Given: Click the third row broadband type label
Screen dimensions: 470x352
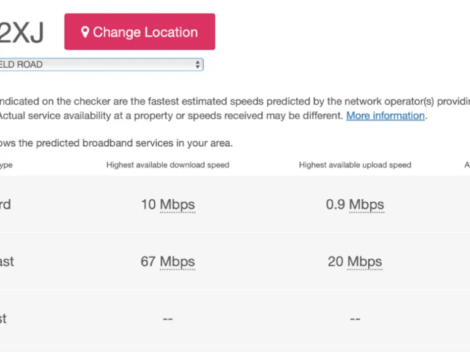Looking at the screenshot, I should [3, 318].
